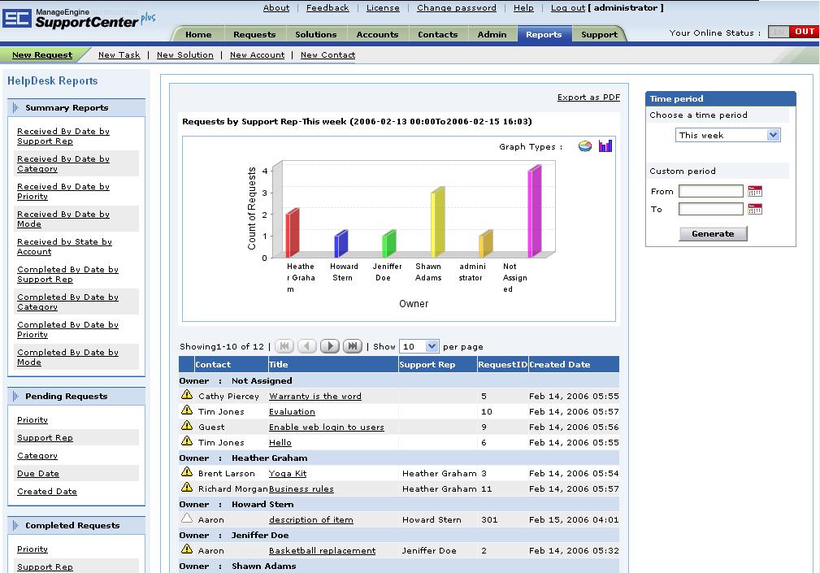Open the License link

[x=383, y=8]
